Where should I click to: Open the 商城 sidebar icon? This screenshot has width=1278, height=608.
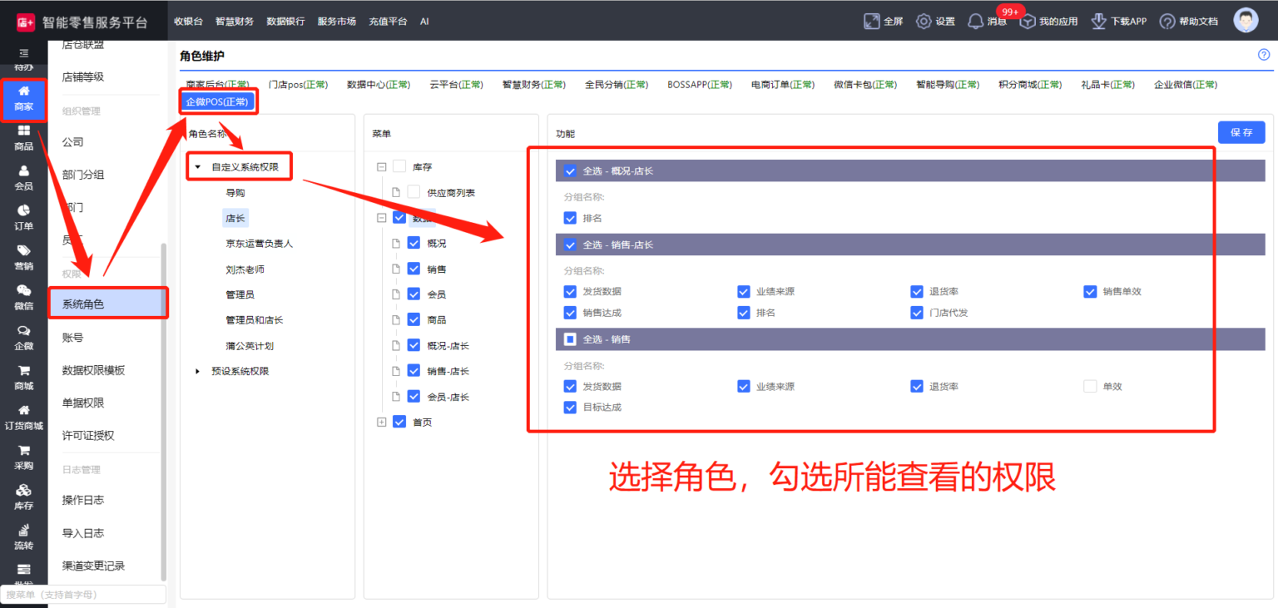[23, 378]
